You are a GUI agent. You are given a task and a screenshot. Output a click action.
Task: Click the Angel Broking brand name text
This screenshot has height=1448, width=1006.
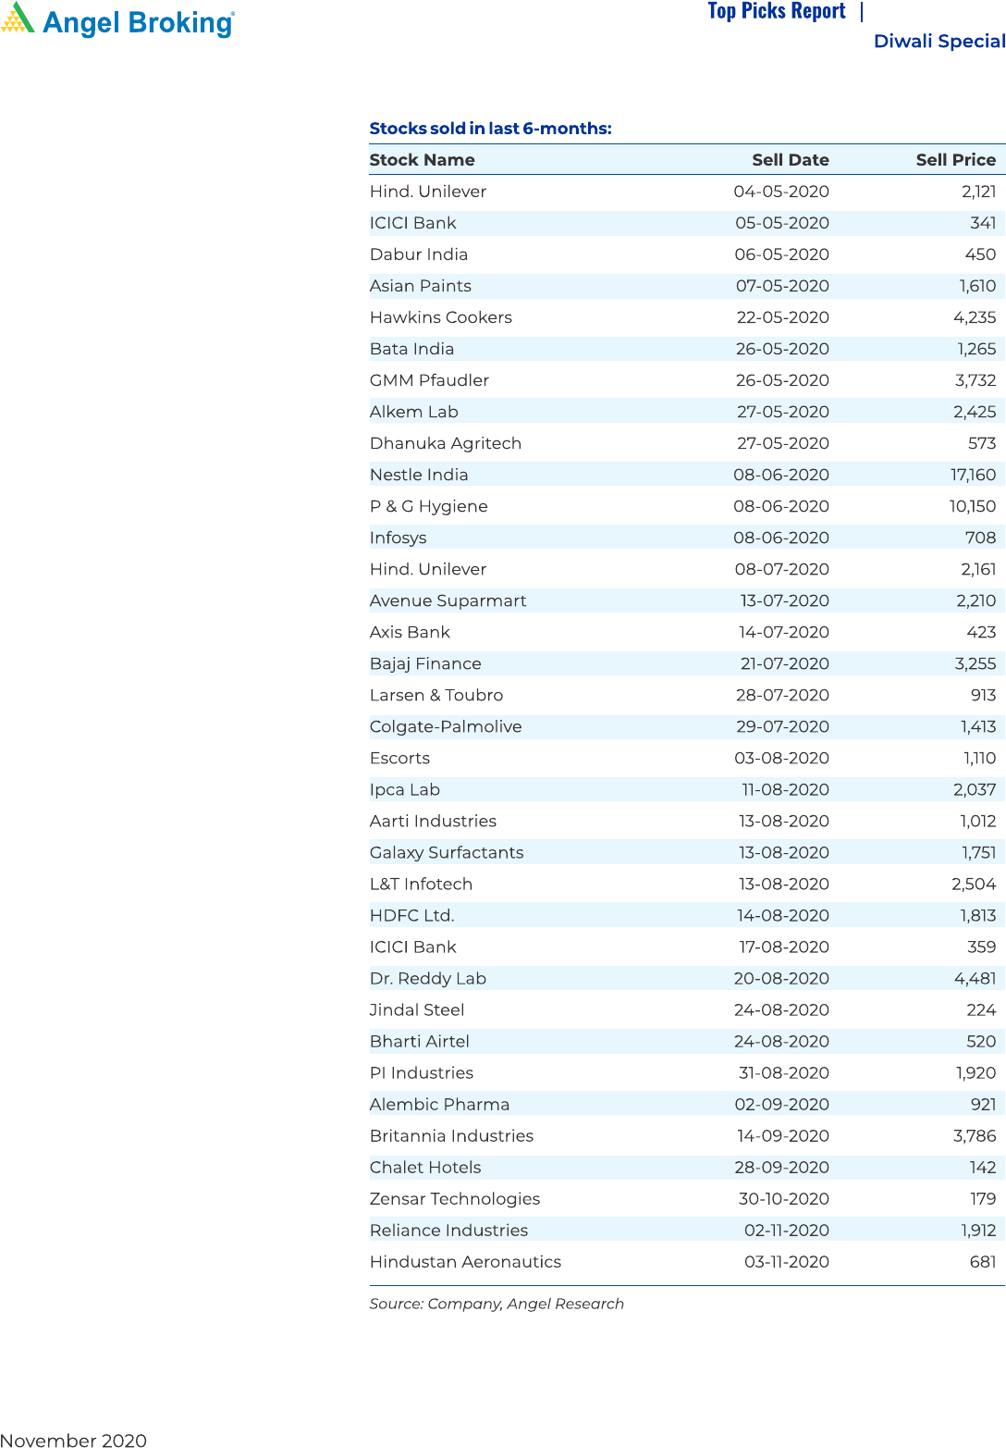[x=139, y=23]
